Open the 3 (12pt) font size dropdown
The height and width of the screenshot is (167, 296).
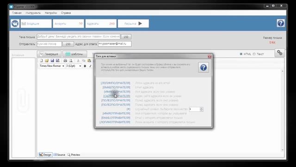(x=74, y=66)
